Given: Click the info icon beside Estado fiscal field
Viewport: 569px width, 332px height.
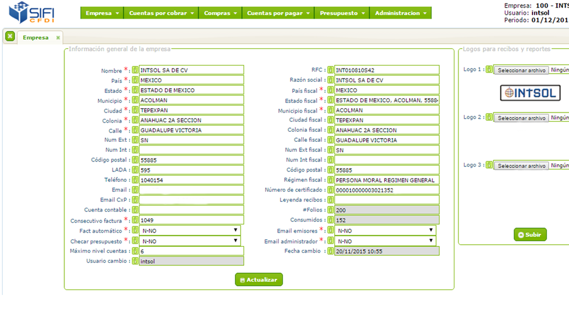Looking at the screenshot, I should tap(330, 100).
